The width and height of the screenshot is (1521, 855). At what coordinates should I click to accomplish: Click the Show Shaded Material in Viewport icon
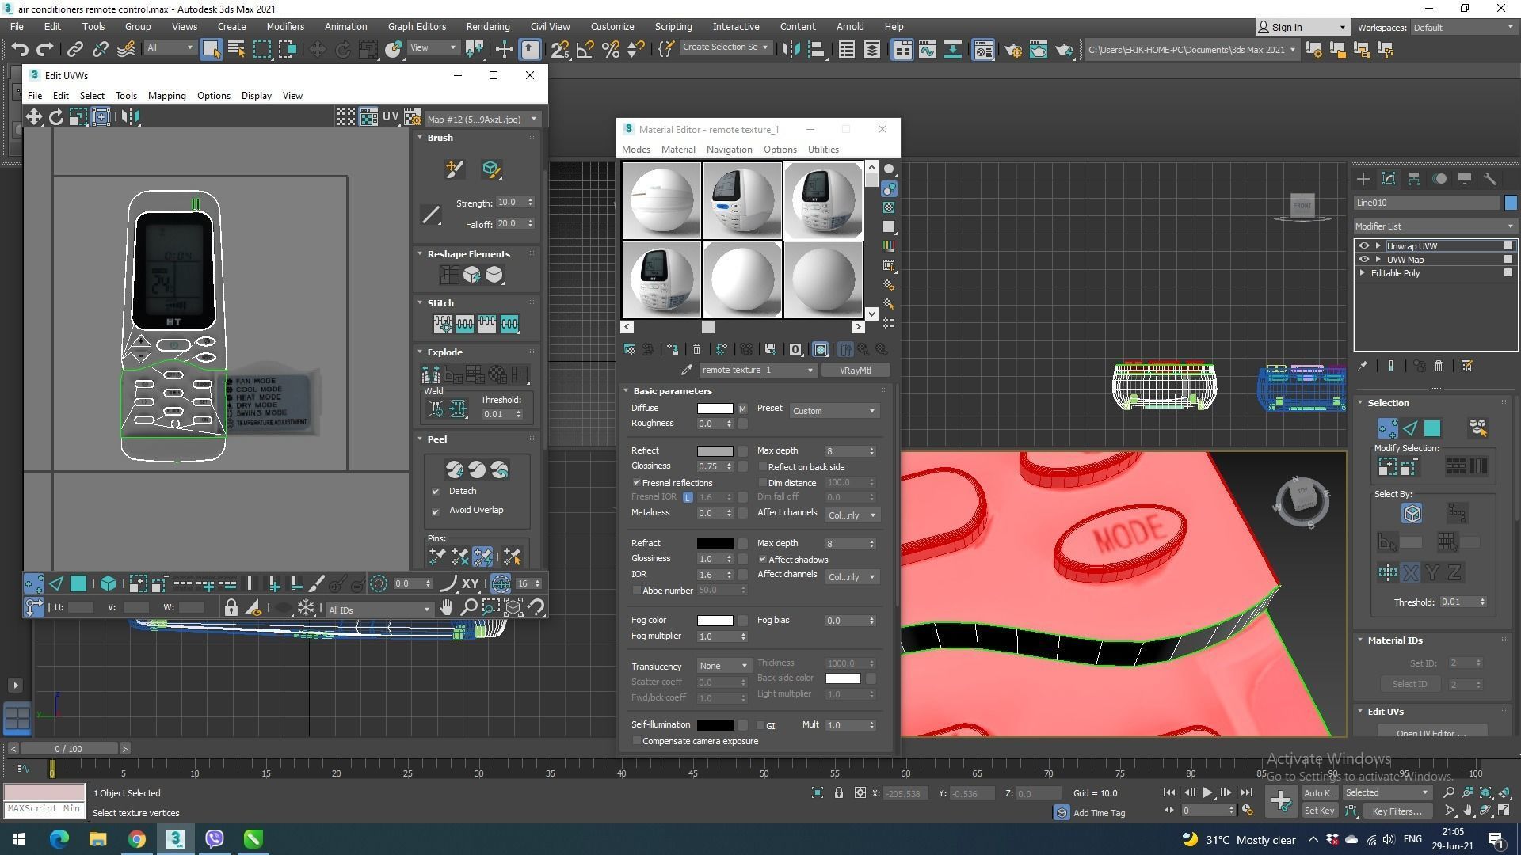pyautogui.click(x=820, y=349)
